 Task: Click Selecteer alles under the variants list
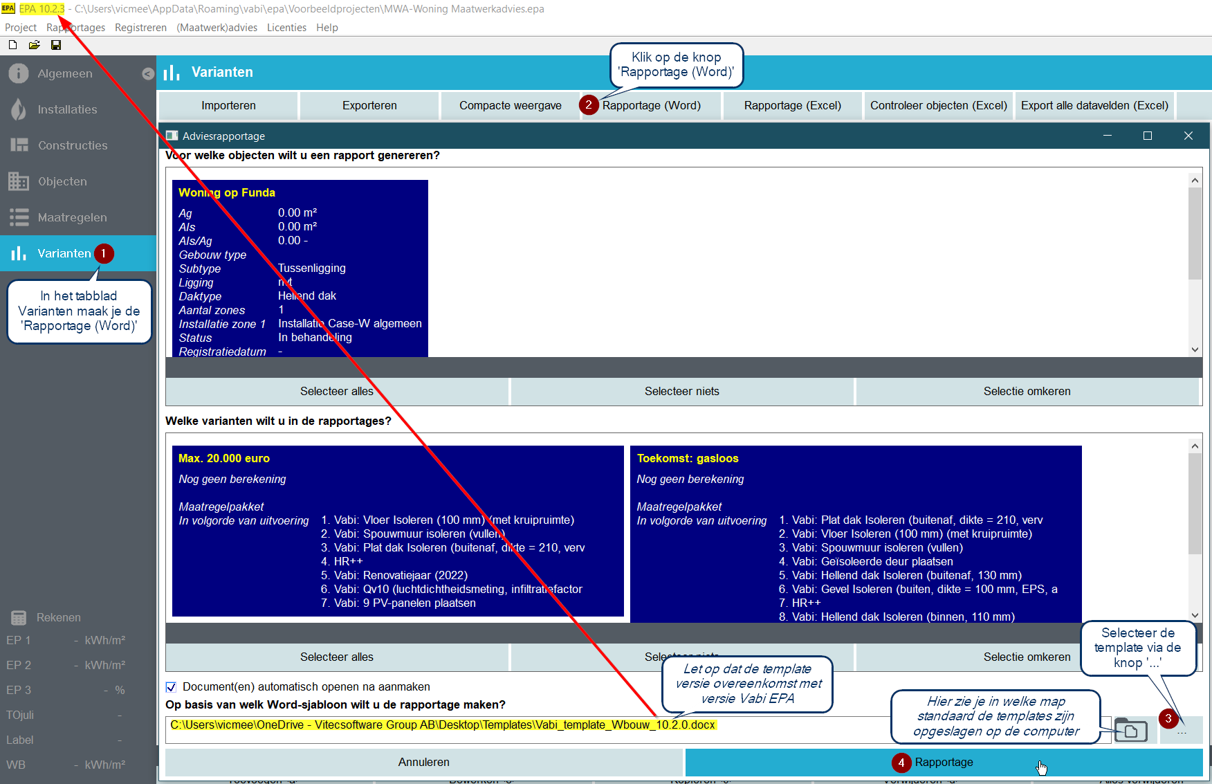[337, 657]
